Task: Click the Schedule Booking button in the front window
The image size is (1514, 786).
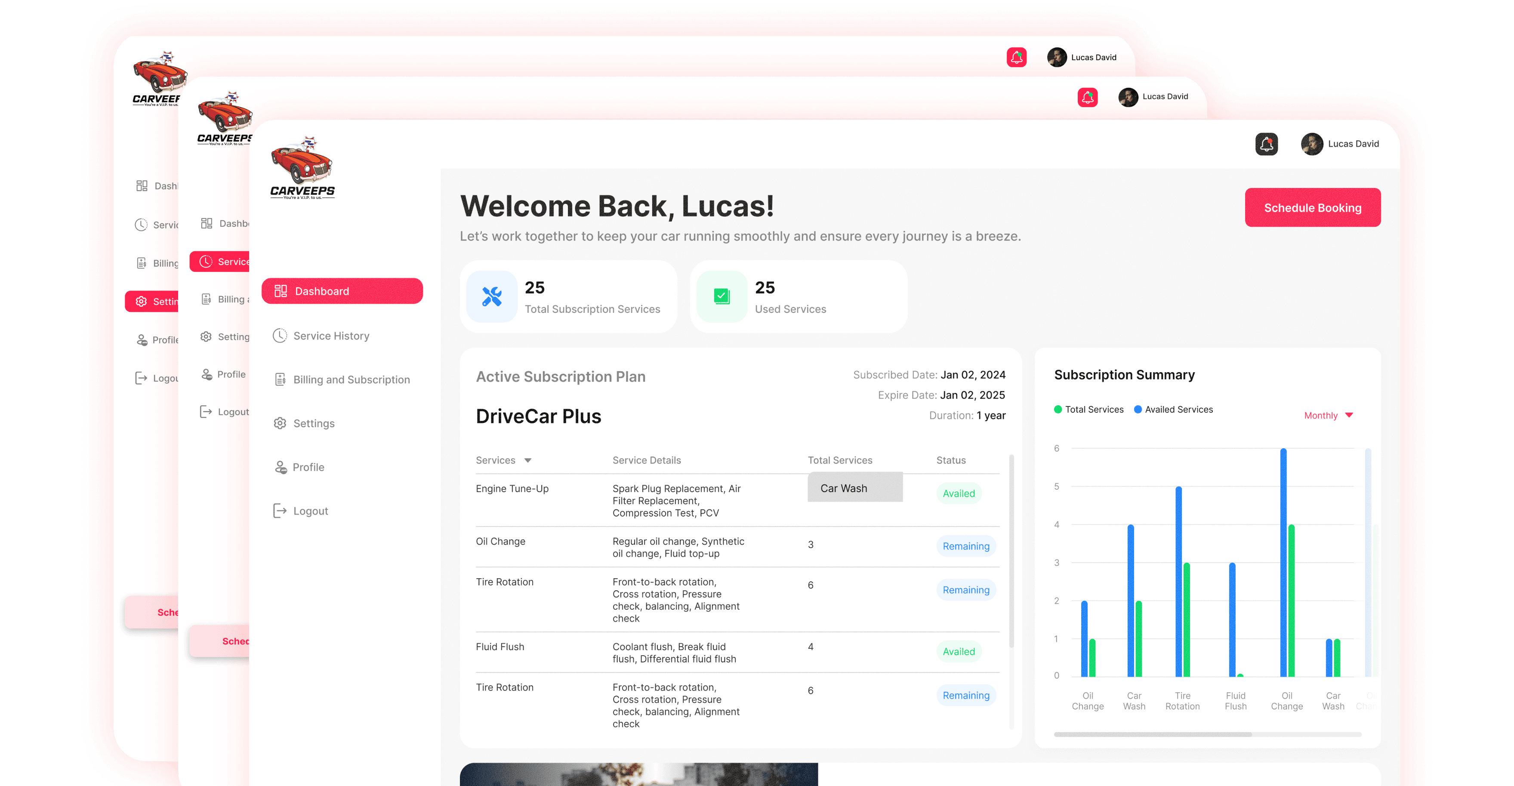Action: [1312, 207]
